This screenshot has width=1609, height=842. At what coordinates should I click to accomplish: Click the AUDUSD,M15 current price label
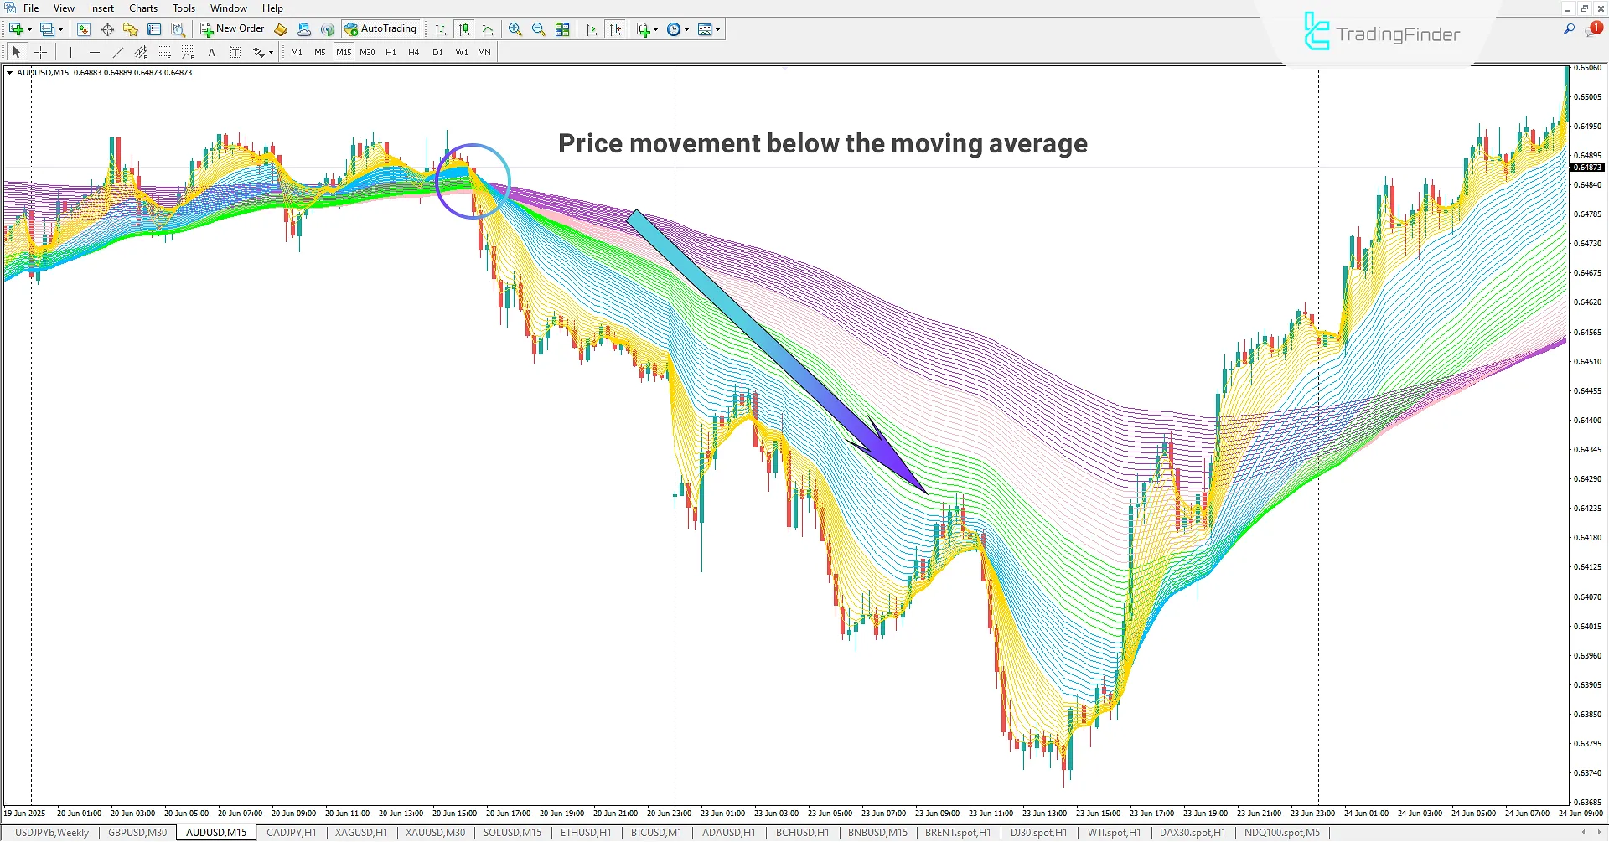pos(1586,167)
